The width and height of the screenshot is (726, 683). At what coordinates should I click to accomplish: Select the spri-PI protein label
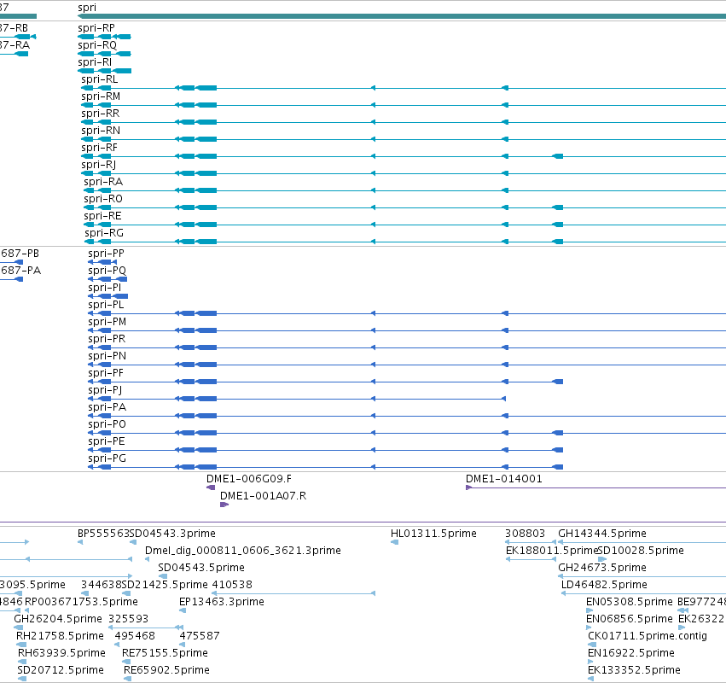pyautogui.click(x=105, y=288)
